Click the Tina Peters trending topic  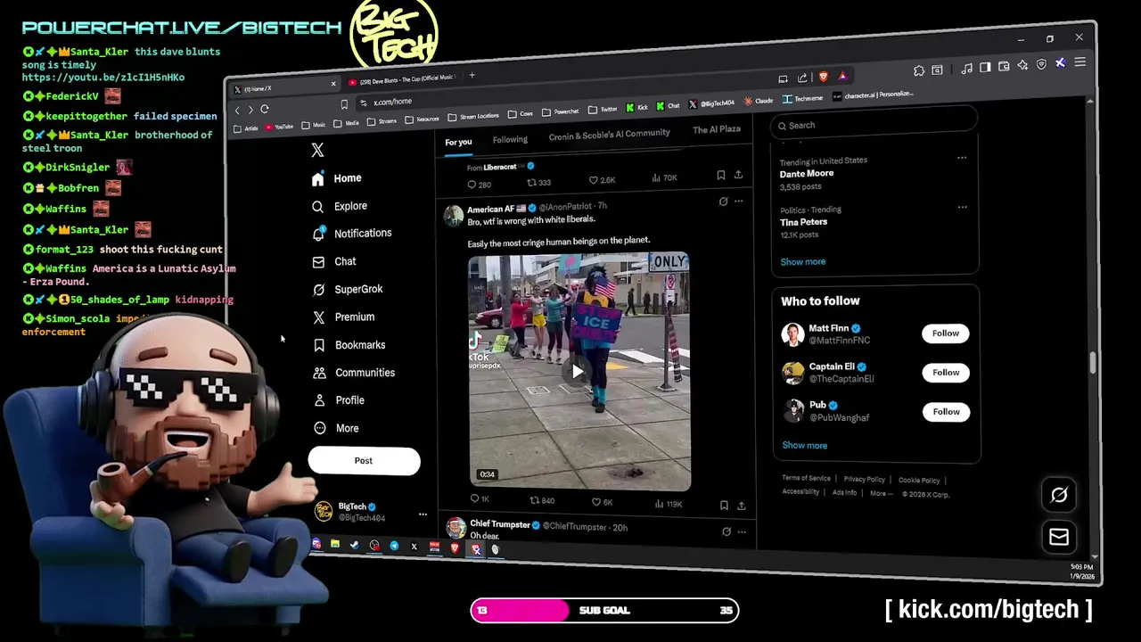(803, 222)
